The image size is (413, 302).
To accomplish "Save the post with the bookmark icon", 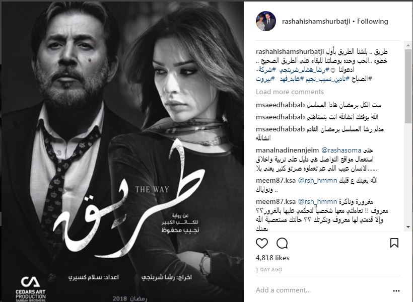I will coord(394,243).
